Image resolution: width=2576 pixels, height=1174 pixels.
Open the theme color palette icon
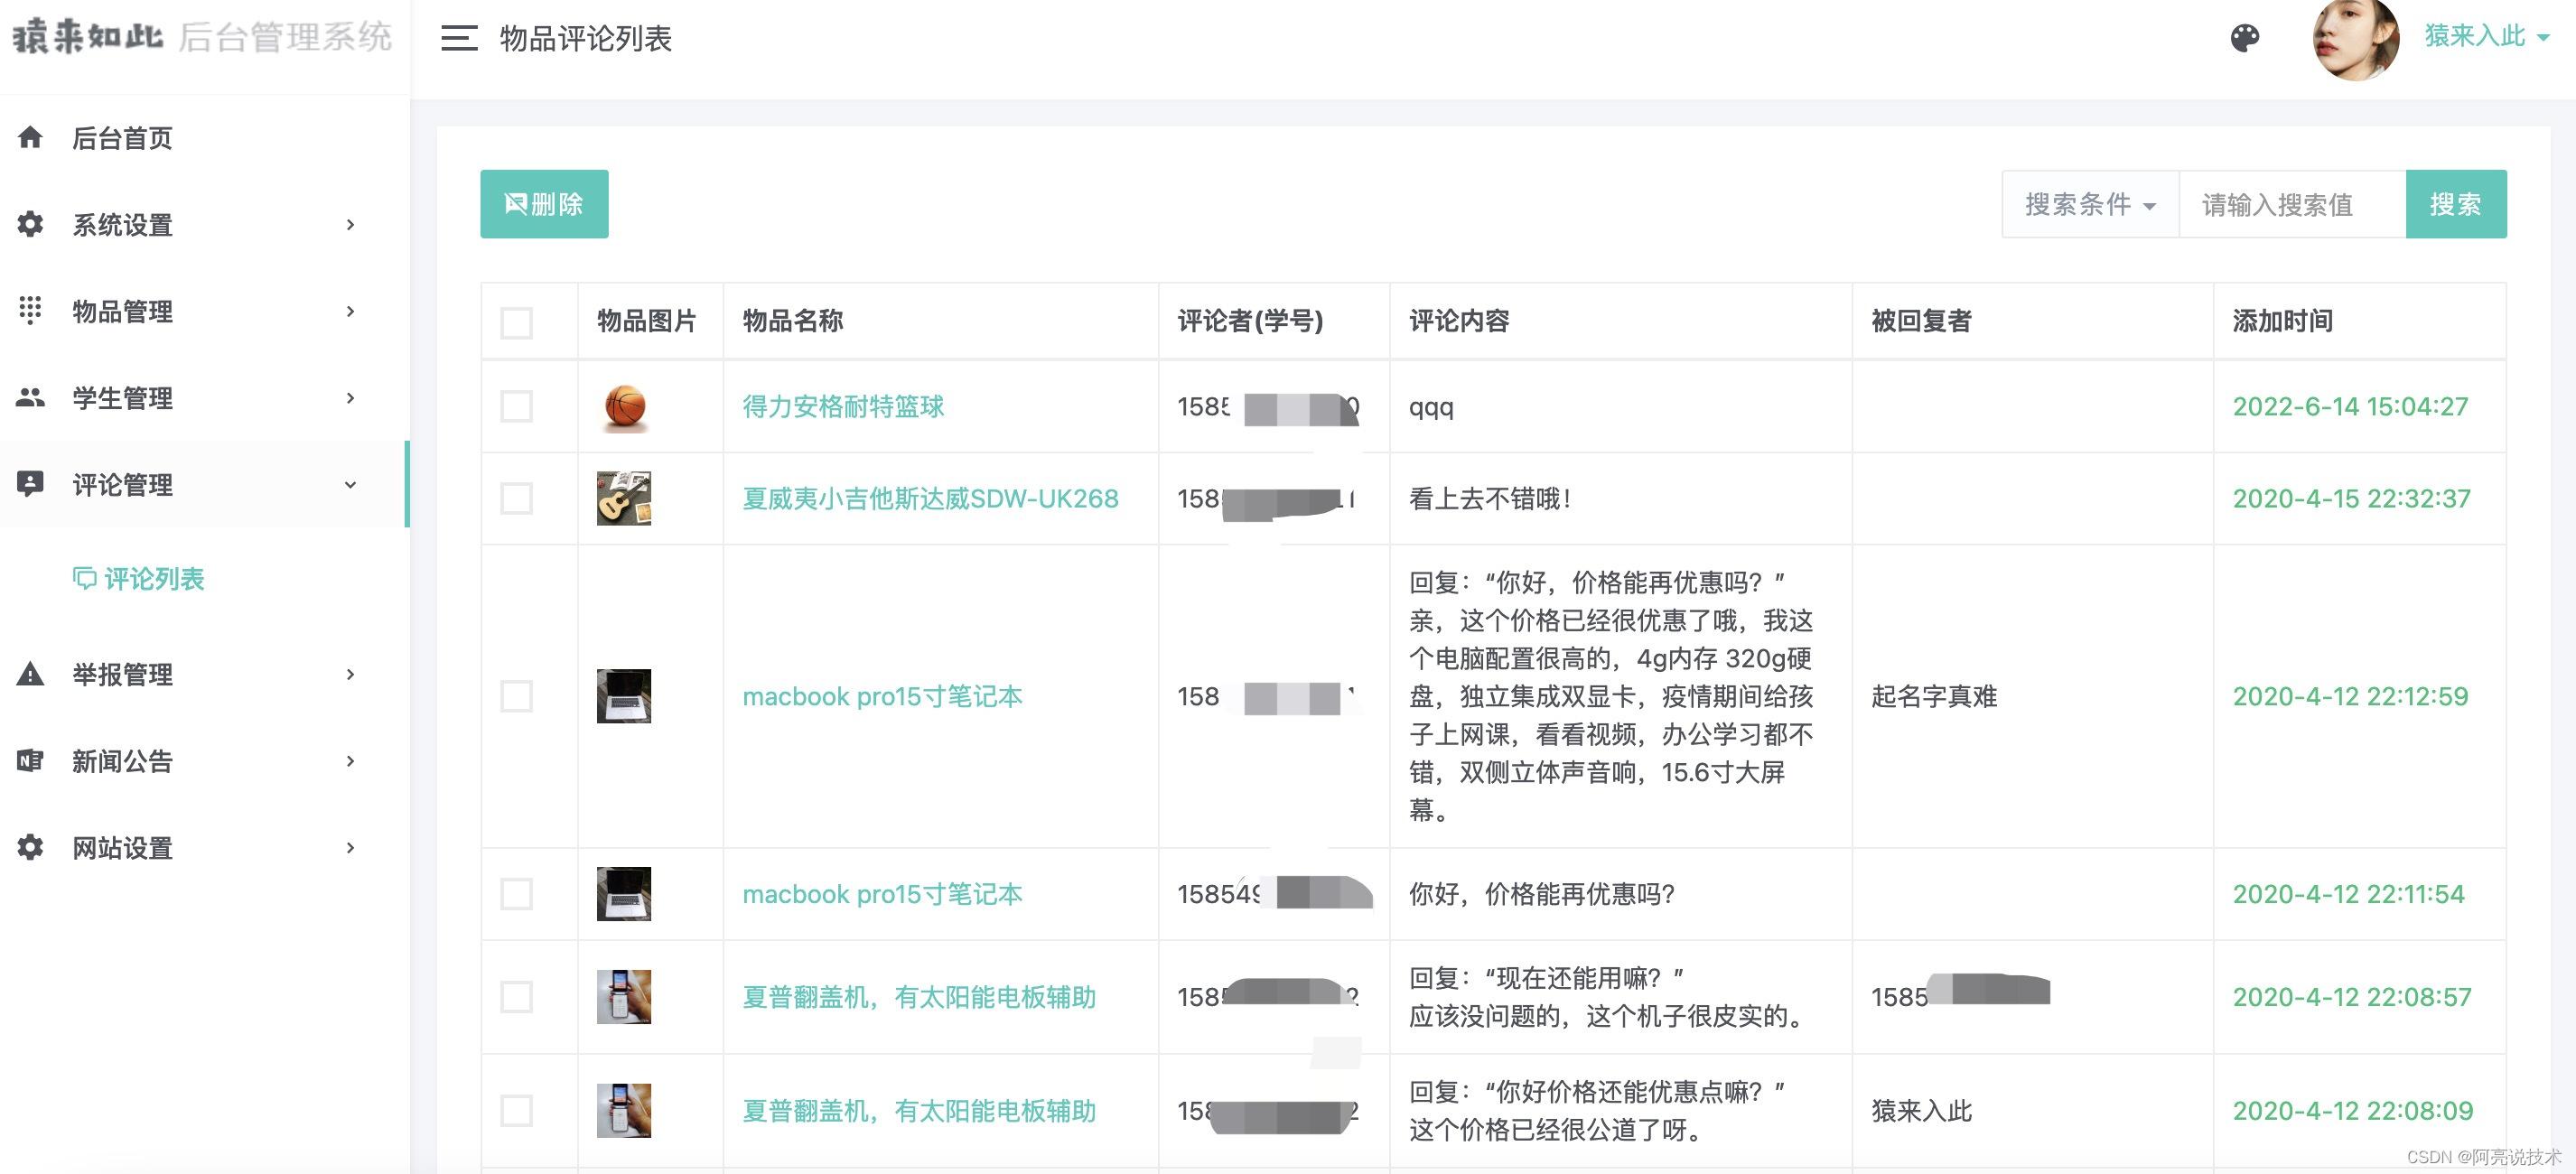(x=2244, y=38)
